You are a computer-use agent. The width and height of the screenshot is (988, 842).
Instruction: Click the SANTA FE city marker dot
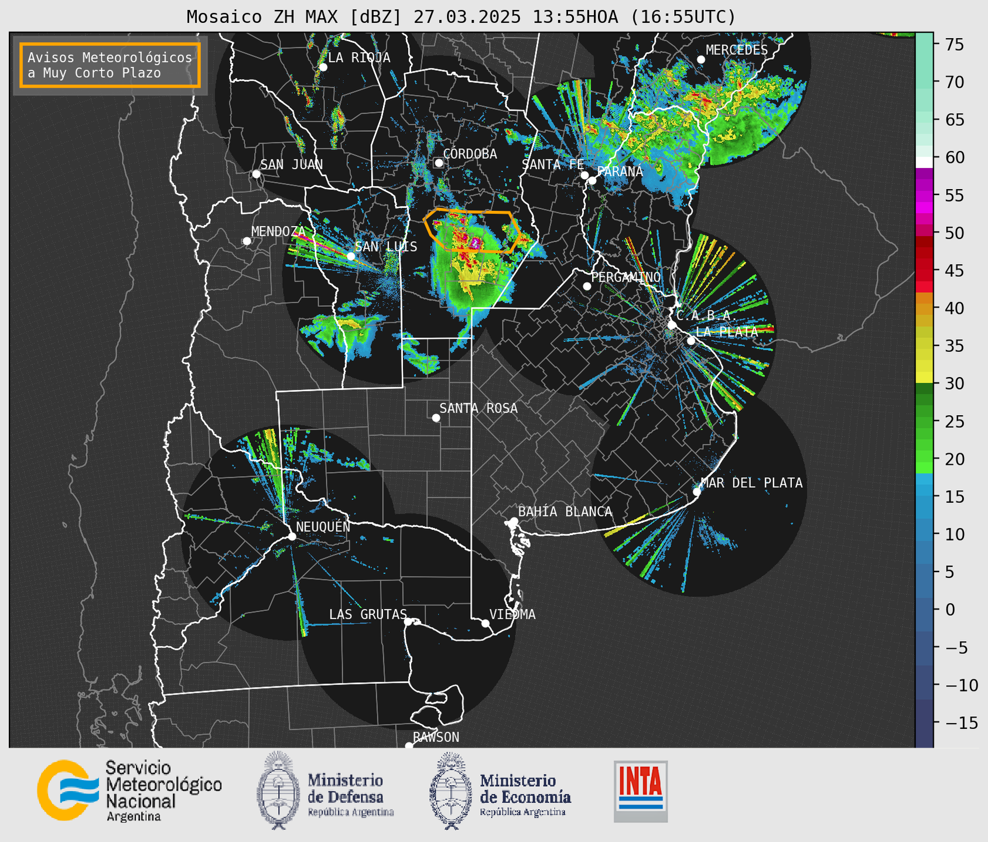pyautogui.click(x=584, y=175)
